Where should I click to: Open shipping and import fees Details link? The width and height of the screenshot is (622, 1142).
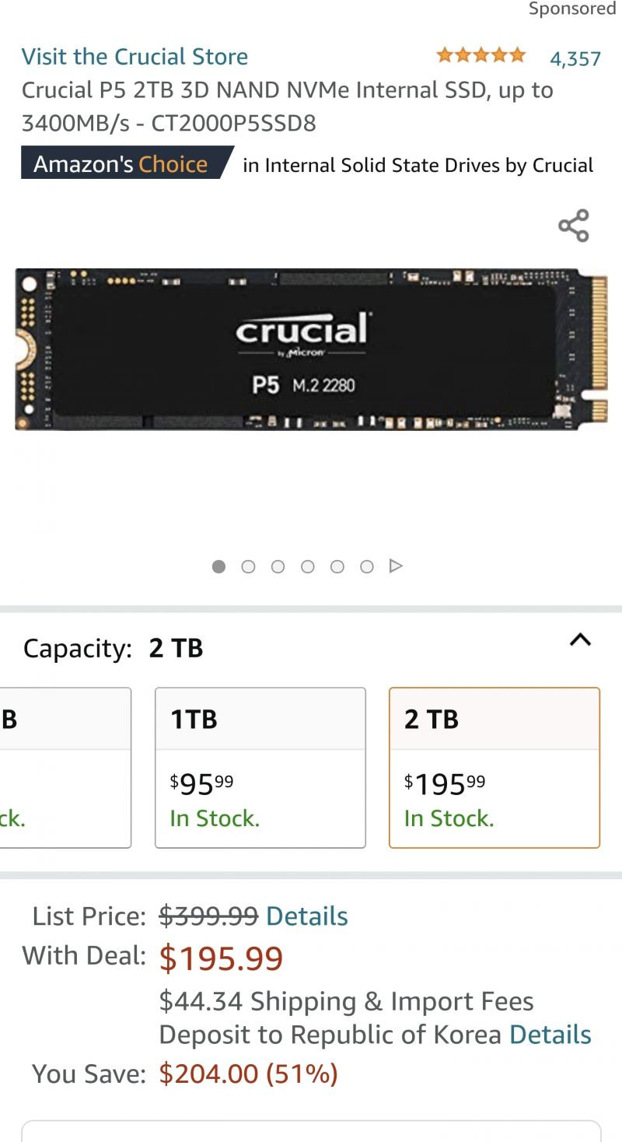[x=550, y=1035]
